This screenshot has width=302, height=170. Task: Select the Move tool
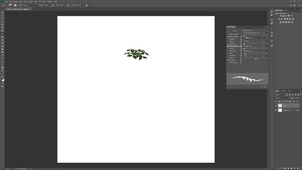(x=2, y=12)
